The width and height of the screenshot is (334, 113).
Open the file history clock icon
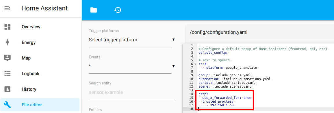(118, 10)
